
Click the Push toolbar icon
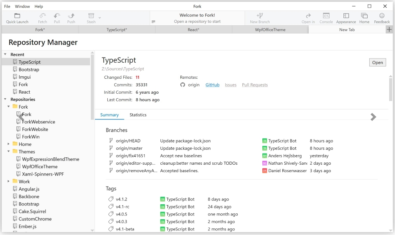pyautogui.click(x=71, y=16)
